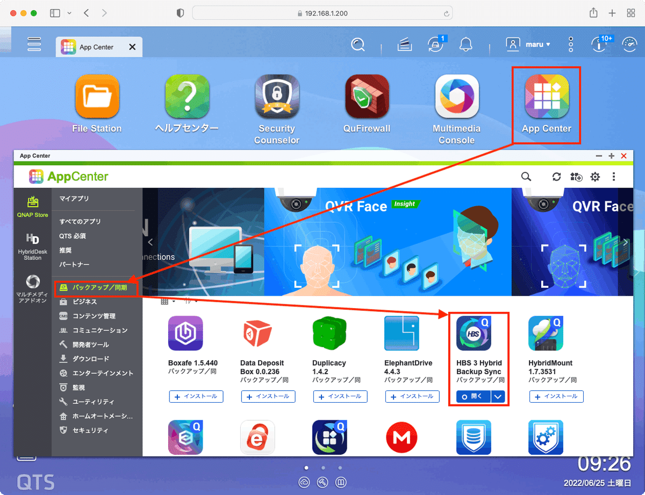645x495 pixels.
Task: Click the info icon with 10+ badge
Action: tap(599, 45)
